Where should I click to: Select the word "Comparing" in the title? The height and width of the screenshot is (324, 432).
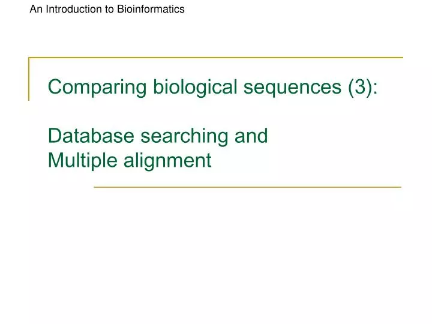point(97,88)
